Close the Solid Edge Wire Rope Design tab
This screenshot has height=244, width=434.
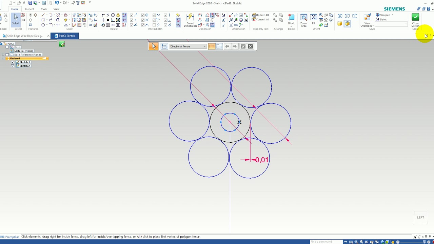pyautogui.click(x=48, y=36)
